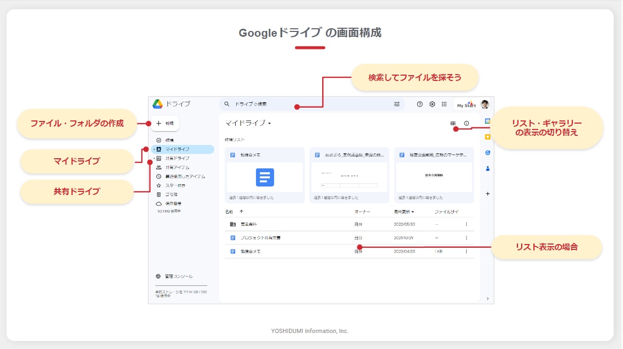Screen dimensions: 623x349
Task: Expand the マイドライブ tree arrow
Action: [x=154, y=149]
